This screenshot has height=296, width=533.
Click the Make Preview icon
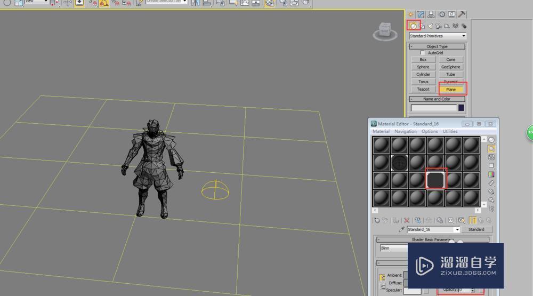coord(491,183)
